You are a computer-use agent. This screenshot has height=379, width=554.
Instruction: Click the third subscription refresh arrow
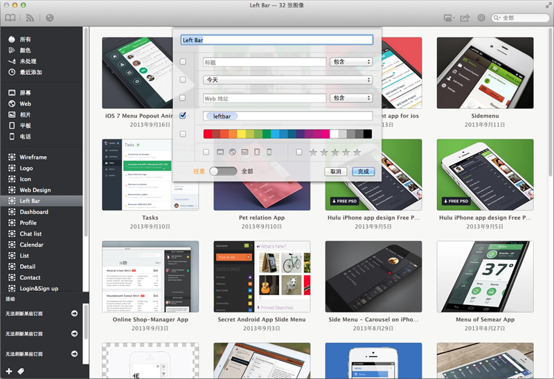(x=74, y=353)
